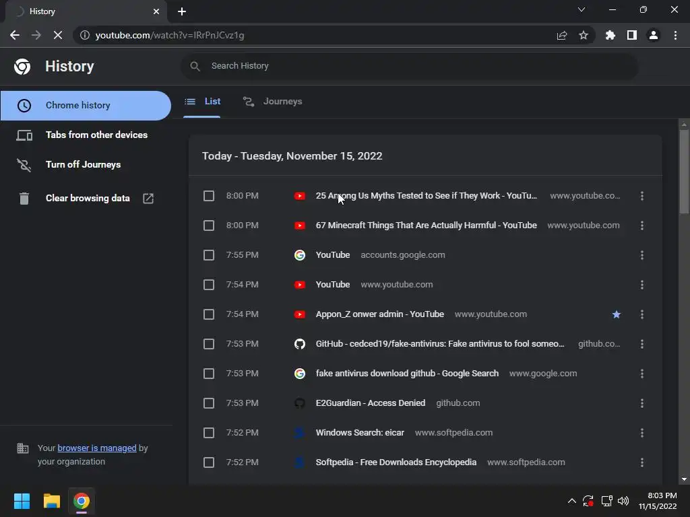Check the Windows Search: eicar checkbox

209,433
